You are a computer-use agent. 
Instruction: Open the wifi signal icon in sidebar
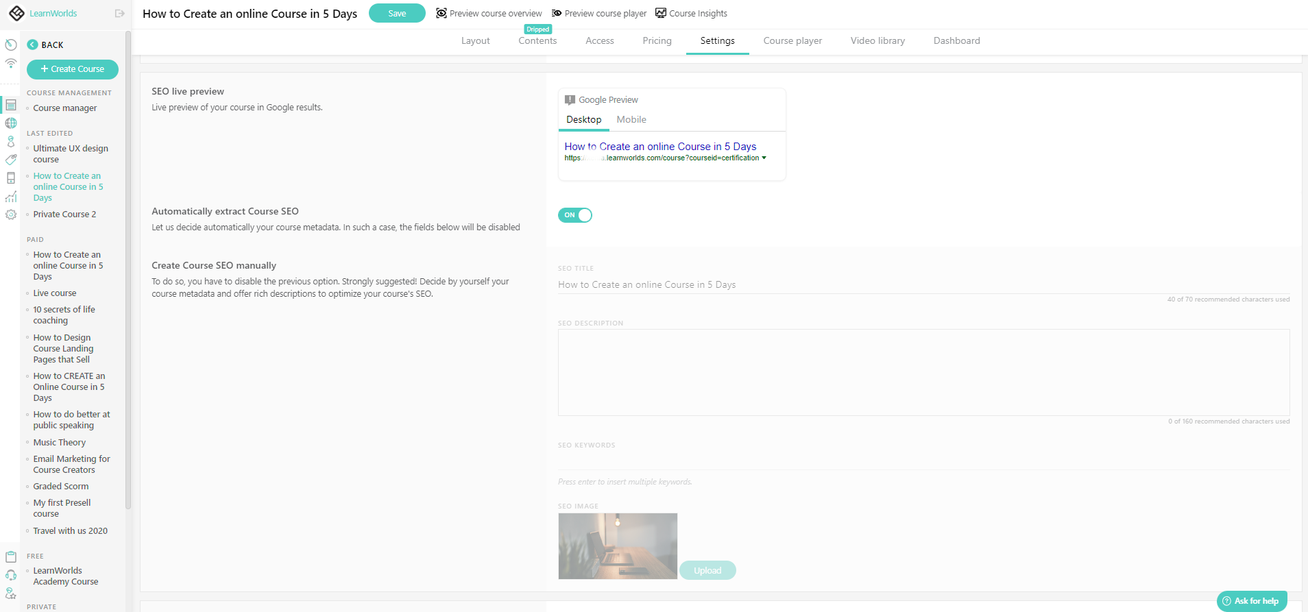click(11, 63)
